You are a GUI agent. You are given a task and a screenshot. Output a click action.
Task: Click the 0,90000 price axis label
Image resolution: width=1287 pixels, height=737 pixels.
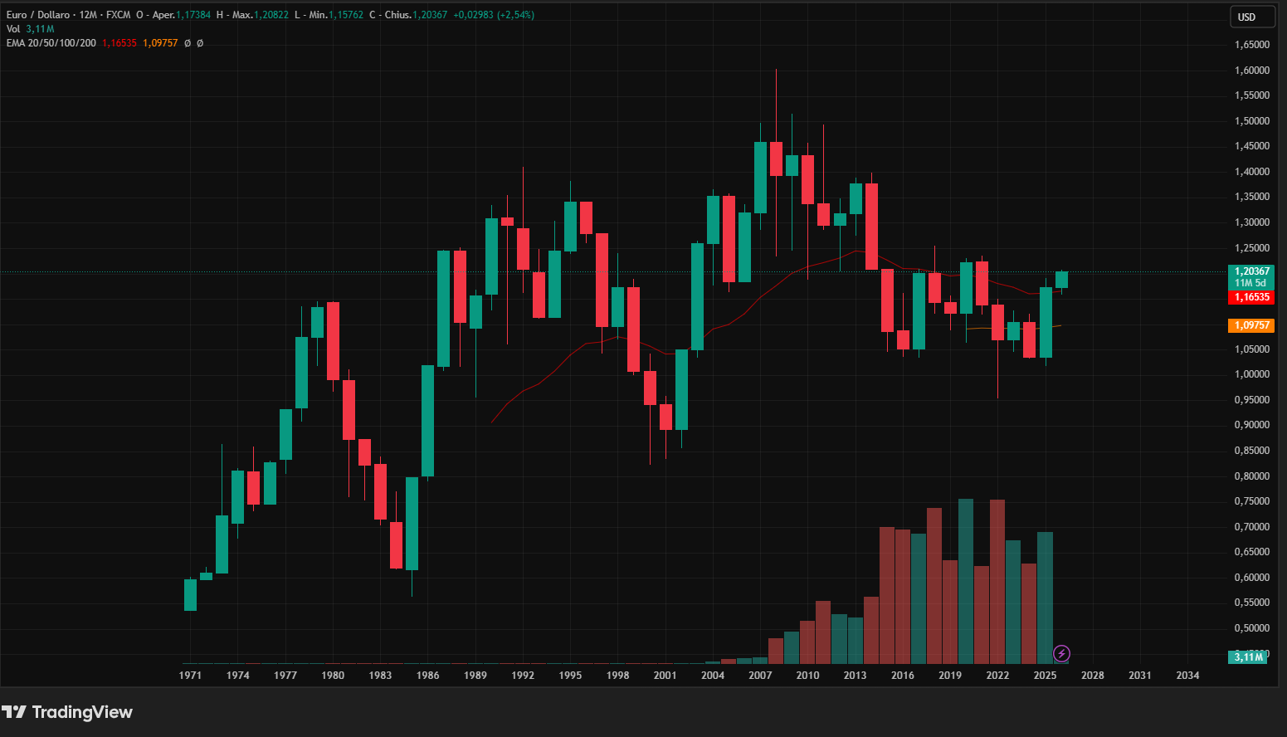(1252, 425)
